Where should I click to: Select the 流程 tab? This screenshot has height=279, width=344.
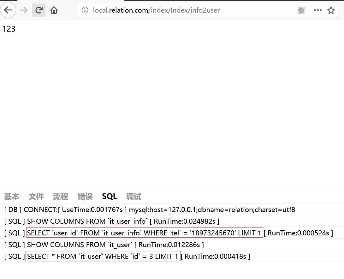pyautogui.click(x=61, y=197)
